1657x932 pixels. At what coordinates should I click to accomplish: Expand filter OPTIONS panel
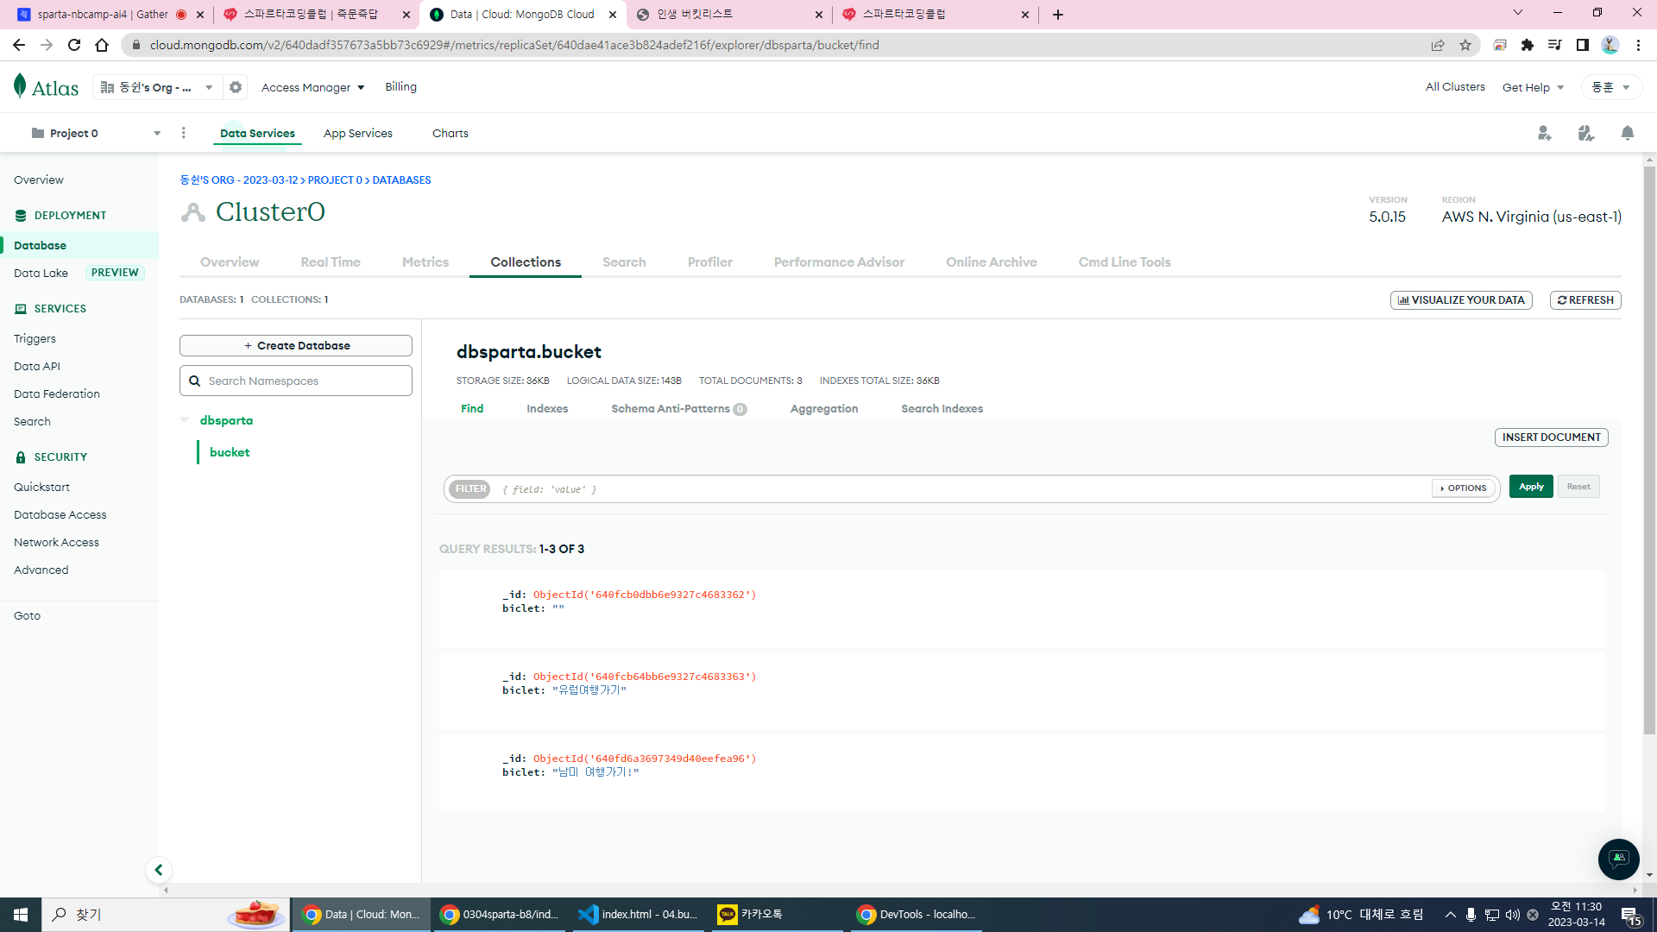point(1463,488)
